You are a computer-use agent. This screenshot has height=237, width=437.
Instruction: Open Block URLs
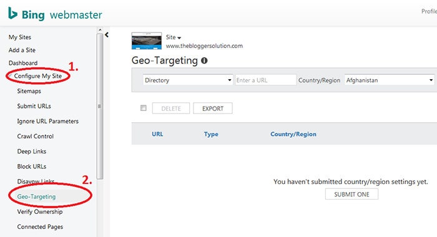31,167
